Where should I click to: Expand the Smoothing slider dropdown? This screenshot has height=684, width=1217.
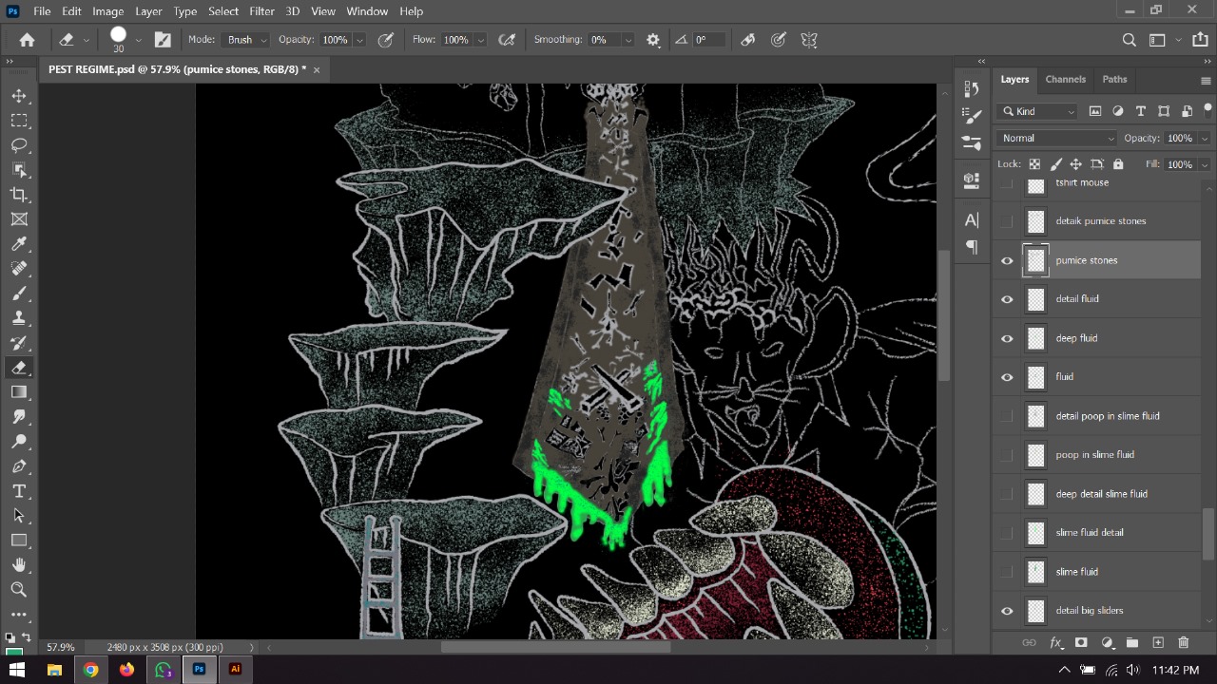(628, 40)
